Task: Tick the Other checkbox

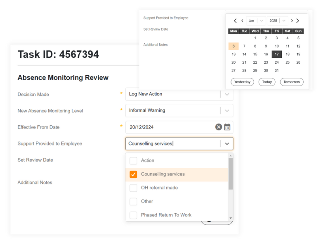Action: (x=133, y=201)
